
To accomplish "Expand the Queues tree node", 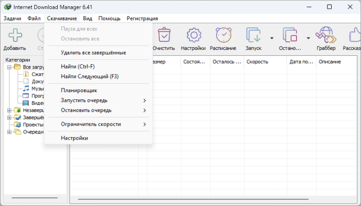I will 9,132.
